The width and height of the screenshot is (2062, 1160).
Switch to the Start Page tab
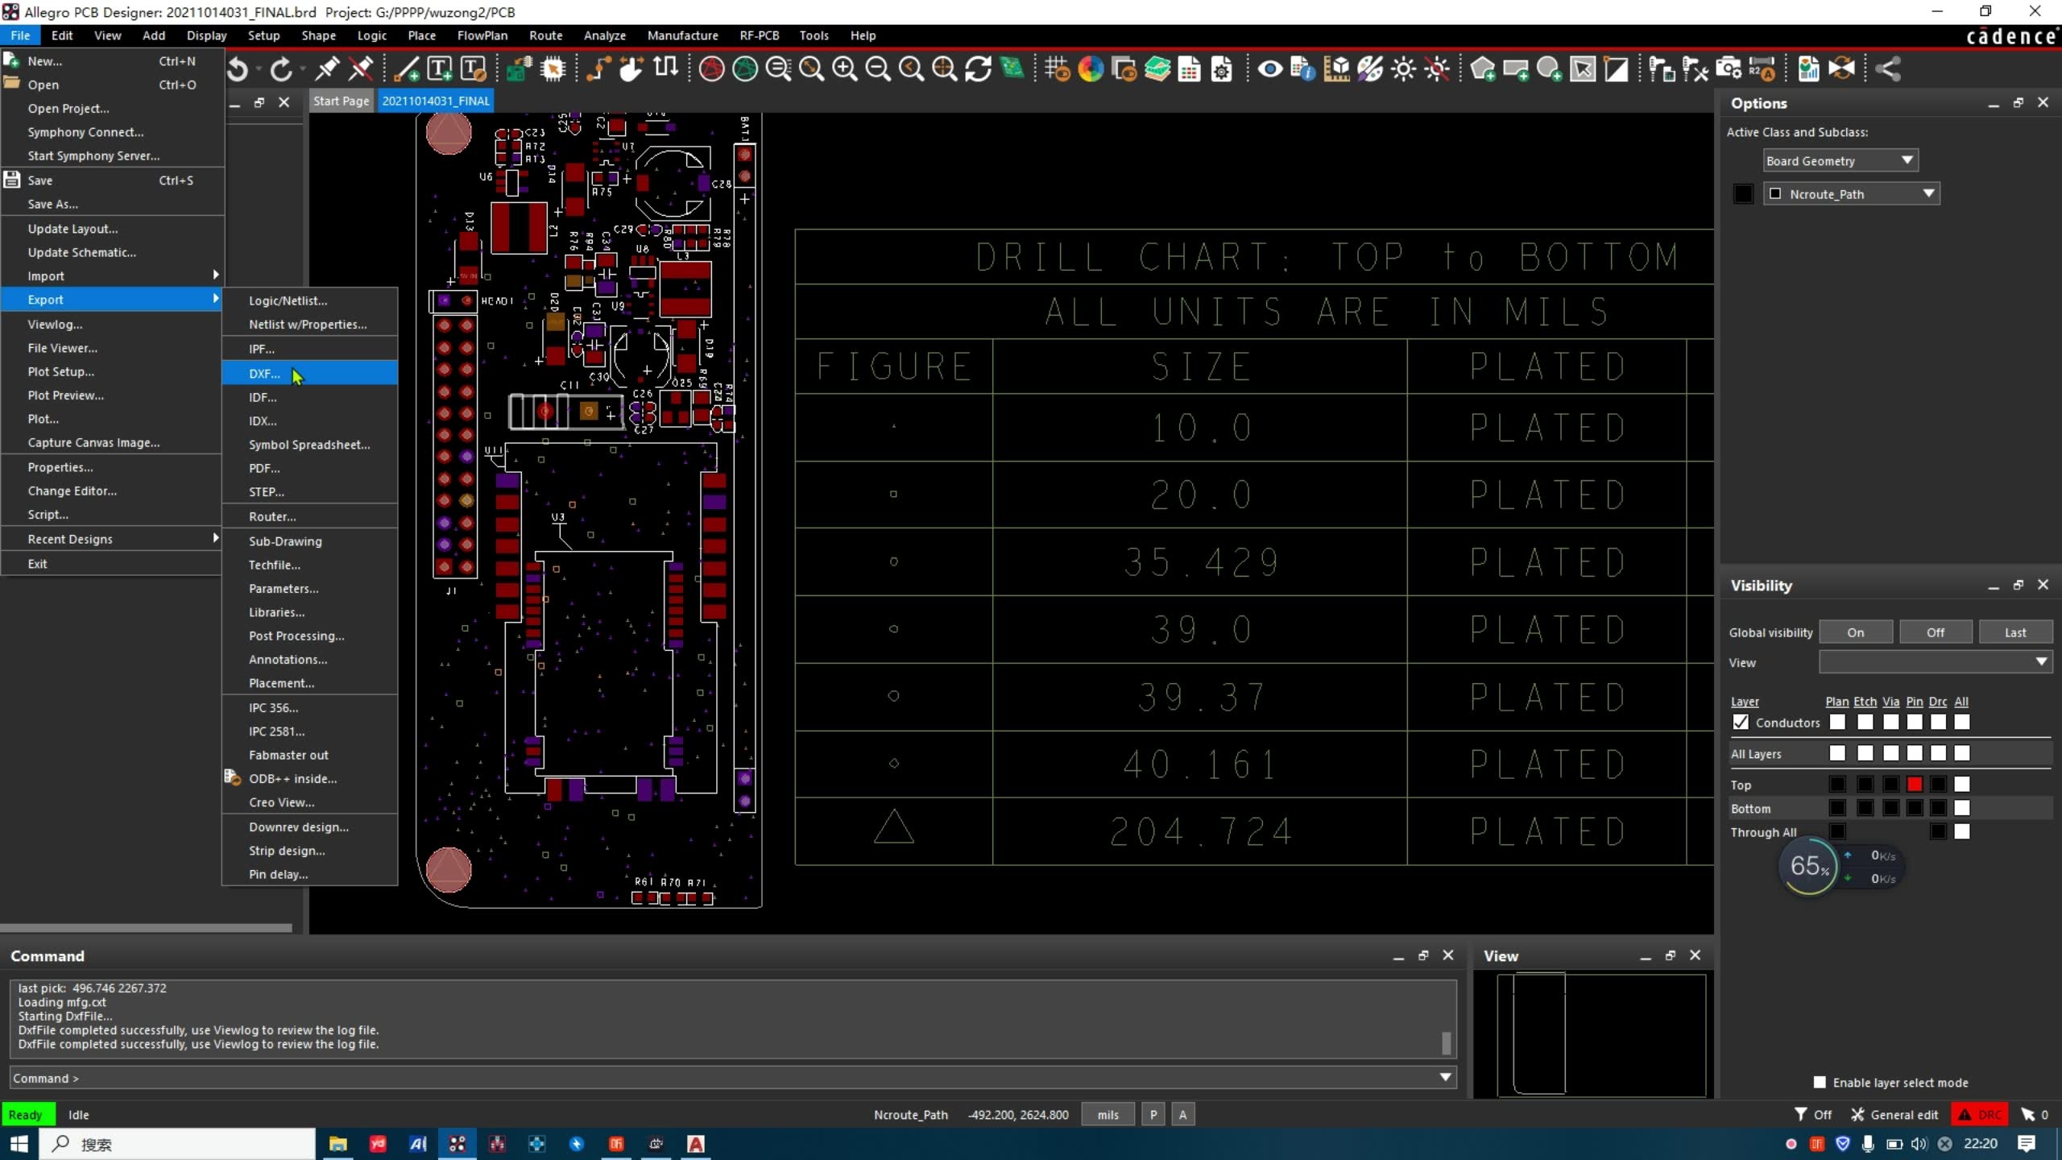point(341,101)
